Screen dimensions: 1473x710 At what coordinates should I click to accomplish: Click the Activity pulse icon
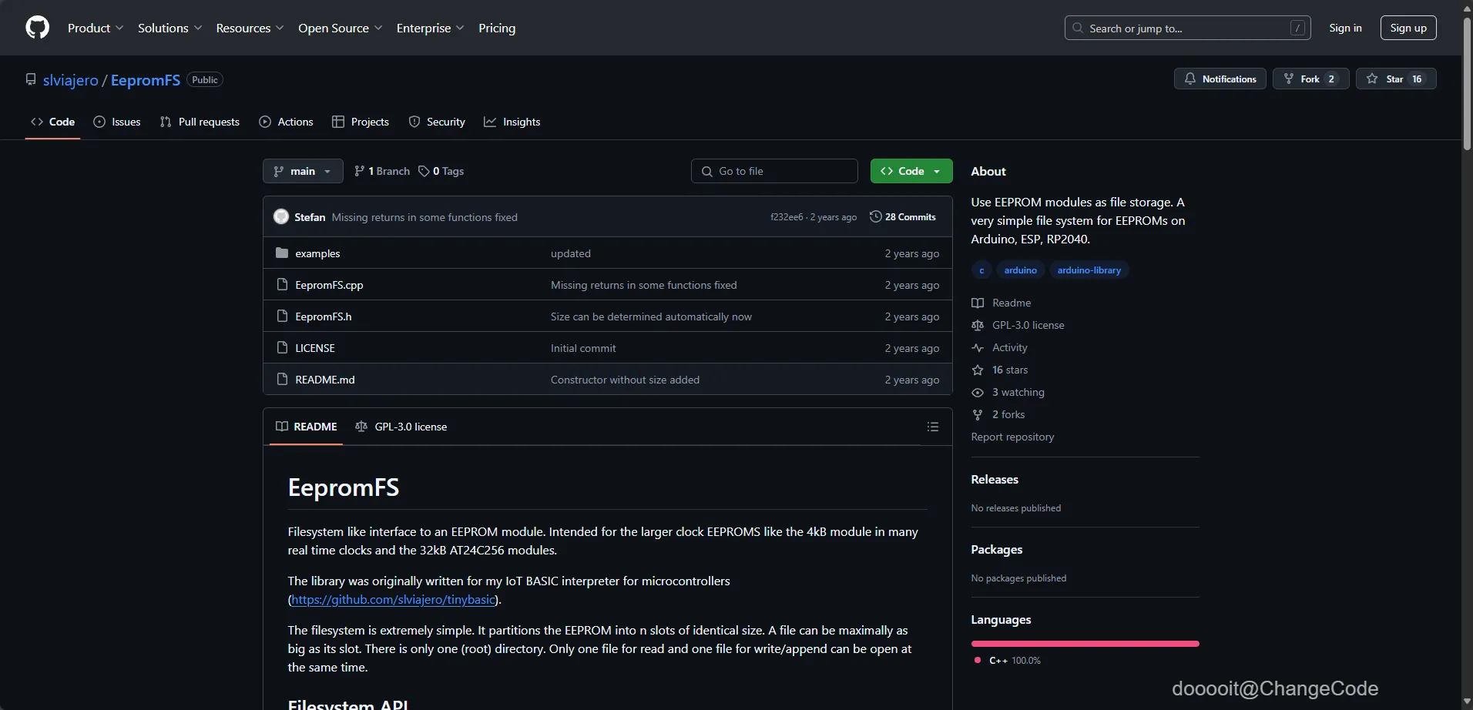point(978,347)
